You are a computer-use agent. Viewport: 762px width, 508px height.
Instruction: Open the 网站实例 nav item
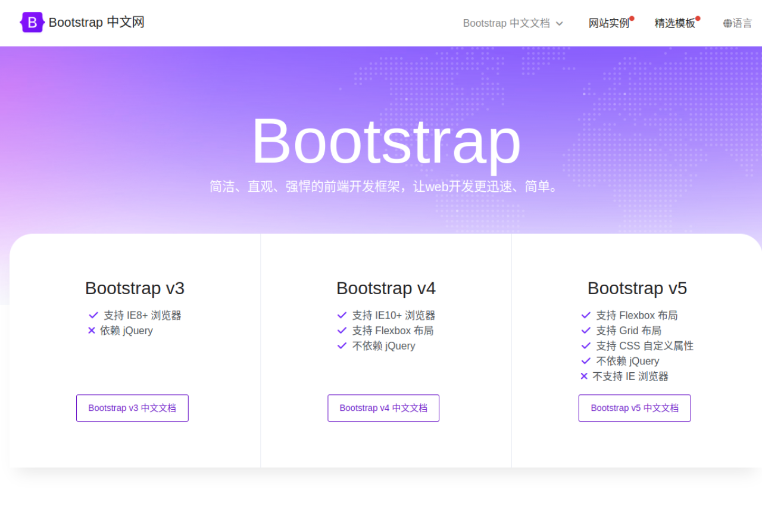pyautogui.click(x=609, y=23)
